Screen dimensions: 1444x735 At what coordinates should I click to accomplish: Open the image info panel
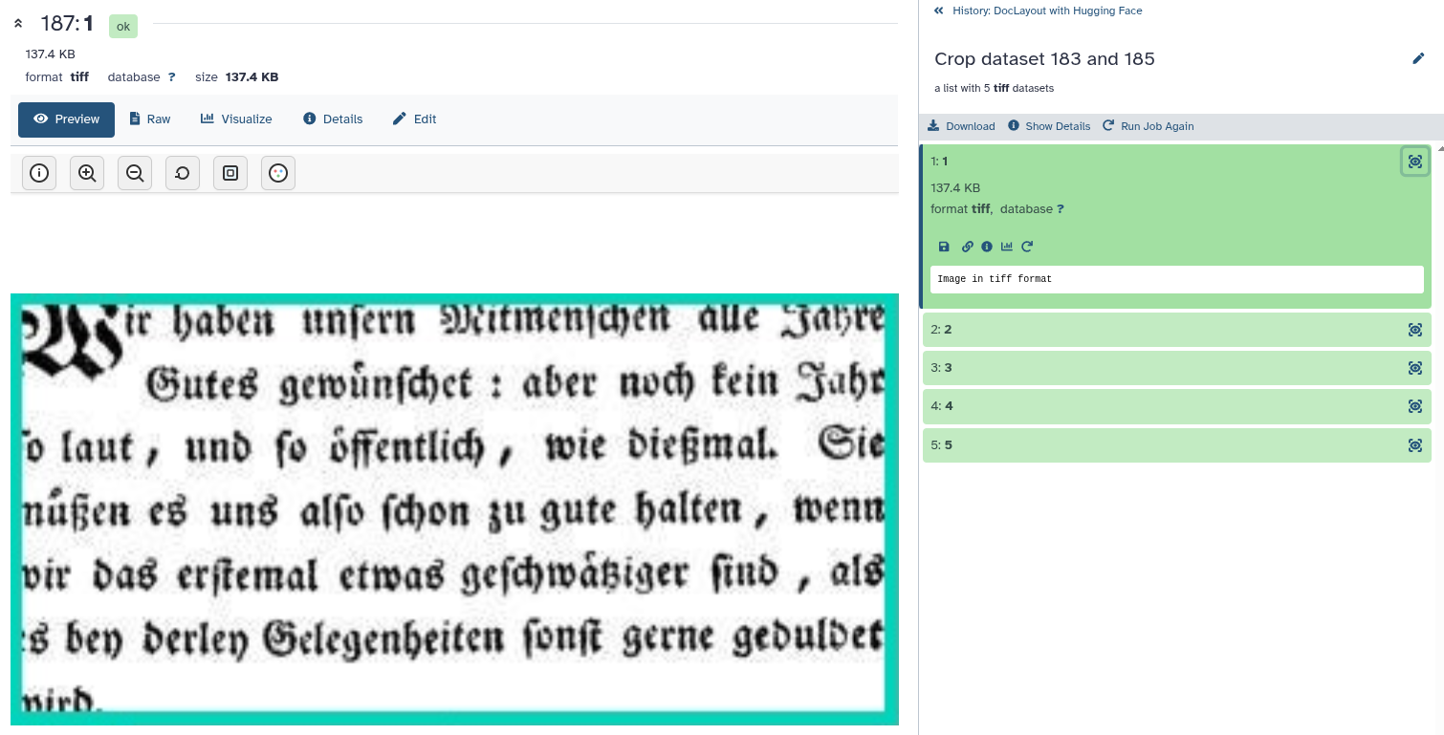38,173
